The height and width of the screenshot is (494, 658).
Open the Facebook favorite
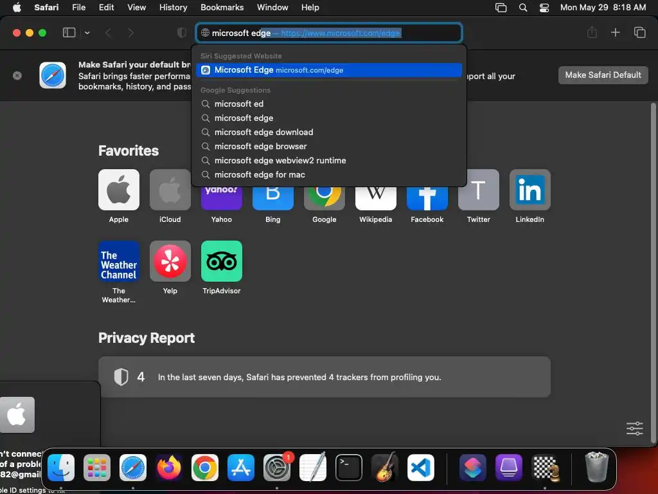(x=427, y=197)
